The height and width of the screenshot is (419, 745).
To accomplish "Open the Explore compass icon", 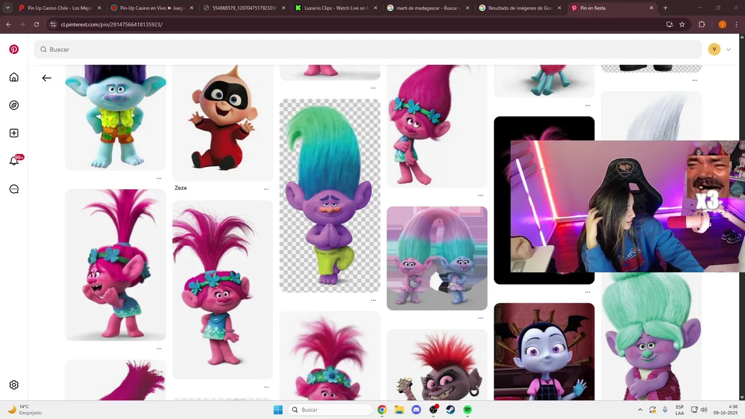I will point(14,105).
